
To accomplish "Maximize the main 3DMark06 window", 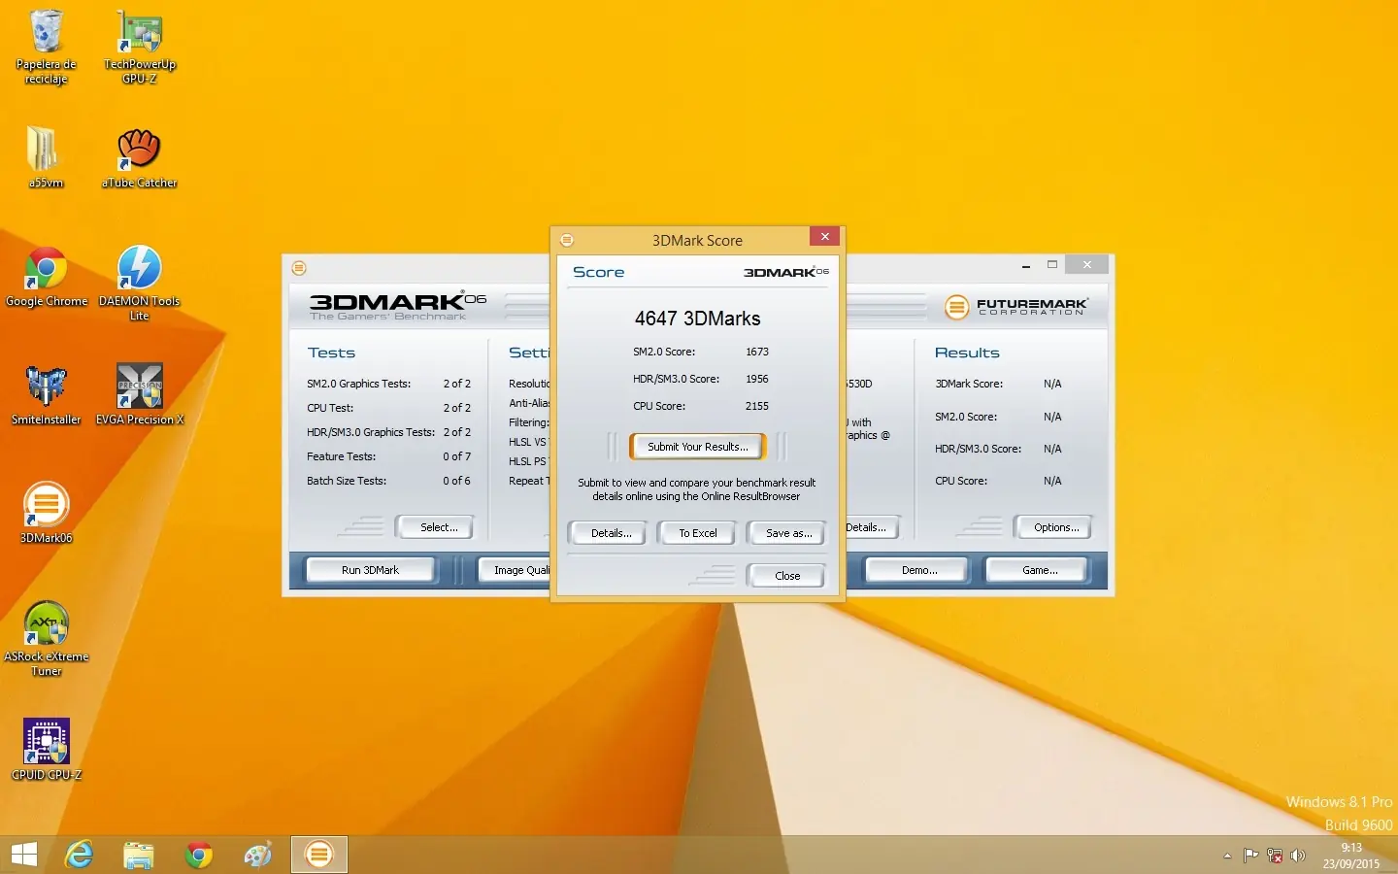I will tap(1051, 265).
